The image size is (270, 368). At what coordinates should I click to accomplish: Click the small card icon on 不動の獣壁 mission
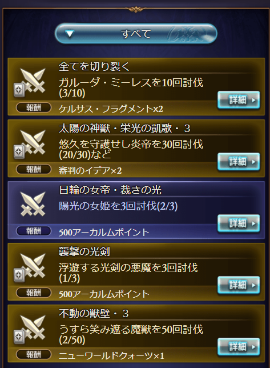pos(19,337)
